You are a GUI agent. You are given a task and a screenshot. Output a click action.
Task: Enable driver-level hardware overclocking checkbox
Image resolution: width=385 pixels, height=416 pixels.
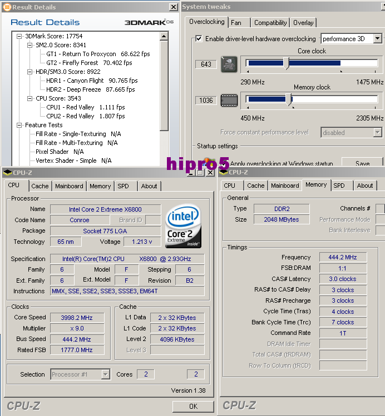(199, 39)
